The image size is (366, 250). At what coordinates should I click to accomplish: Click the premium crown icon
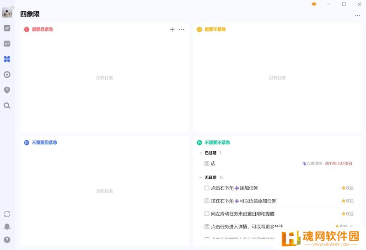314,4
